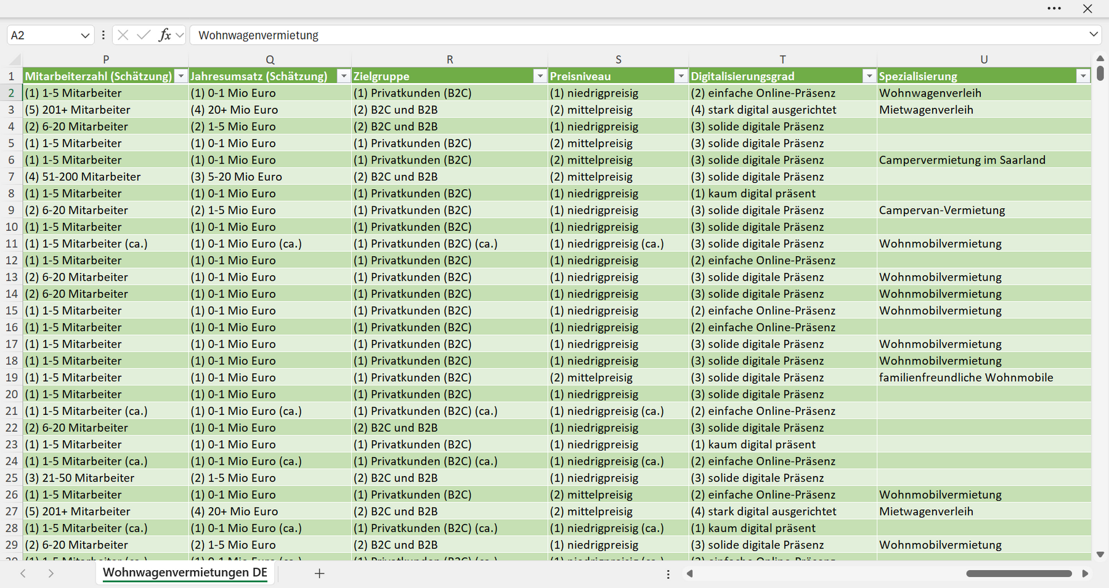Click the sheet tab bar splitter dots
1109x588 pixels.
point(668,574)
